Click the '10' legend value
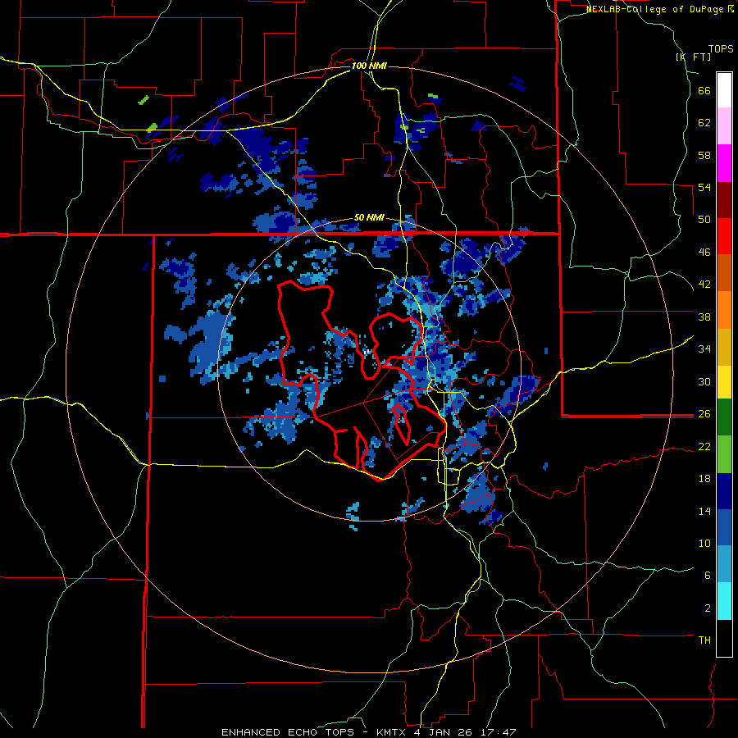The image size is (738, 738). pyautogui.click(x=704, y=543)
